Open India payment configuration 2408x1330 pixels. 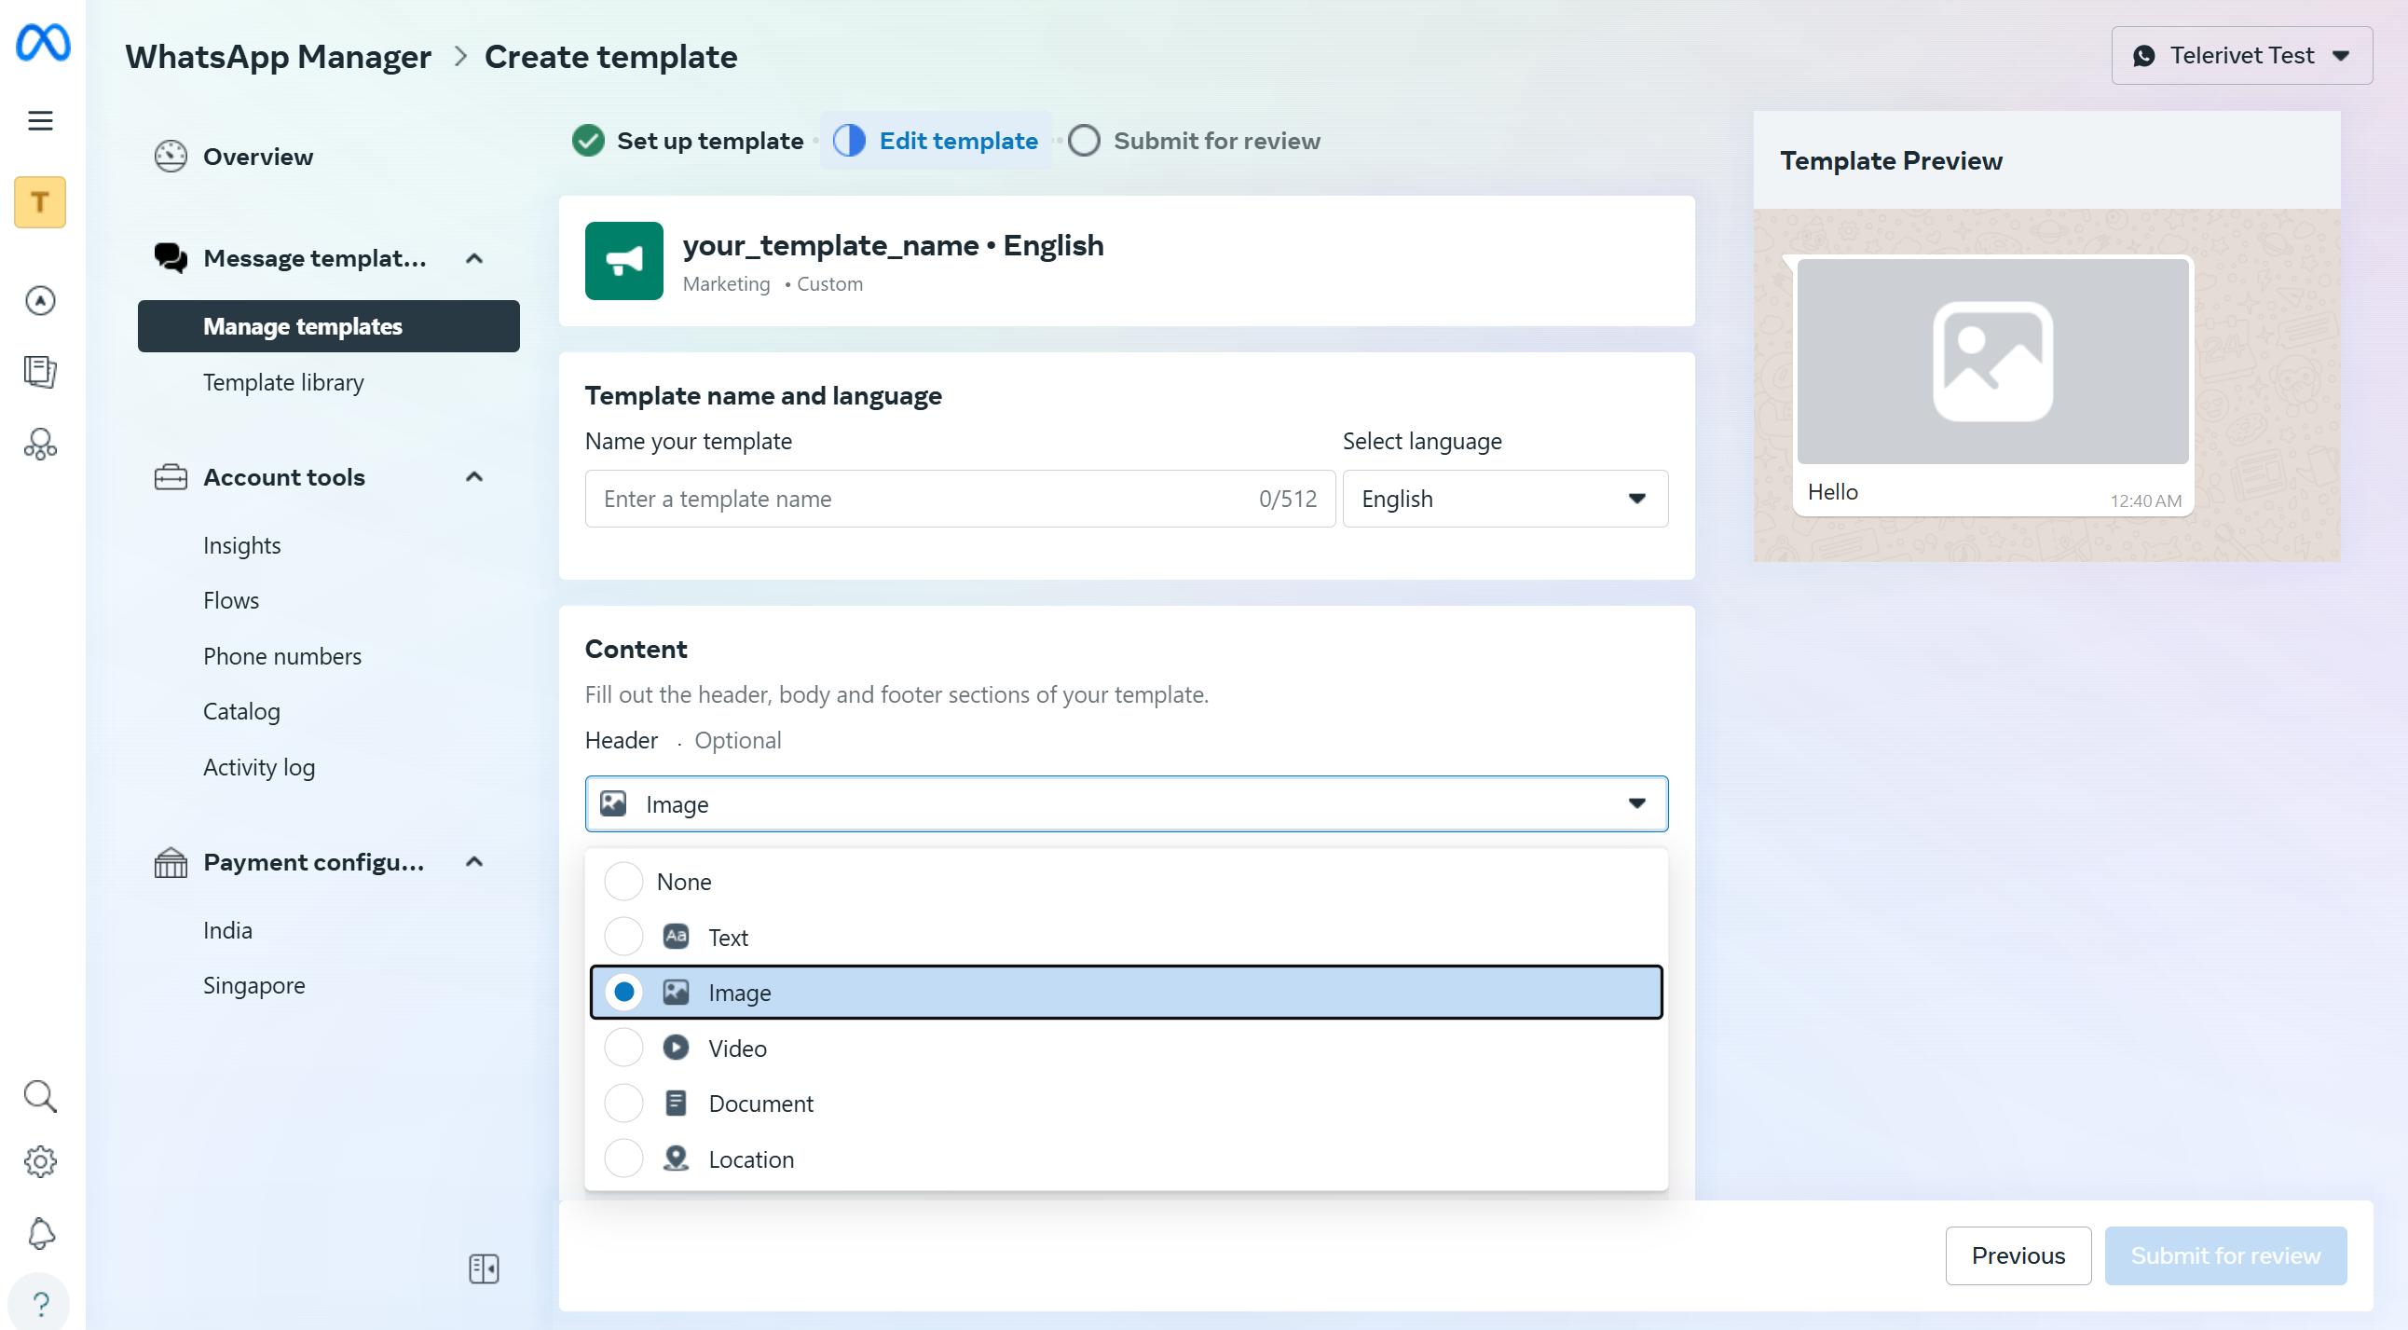227,930
